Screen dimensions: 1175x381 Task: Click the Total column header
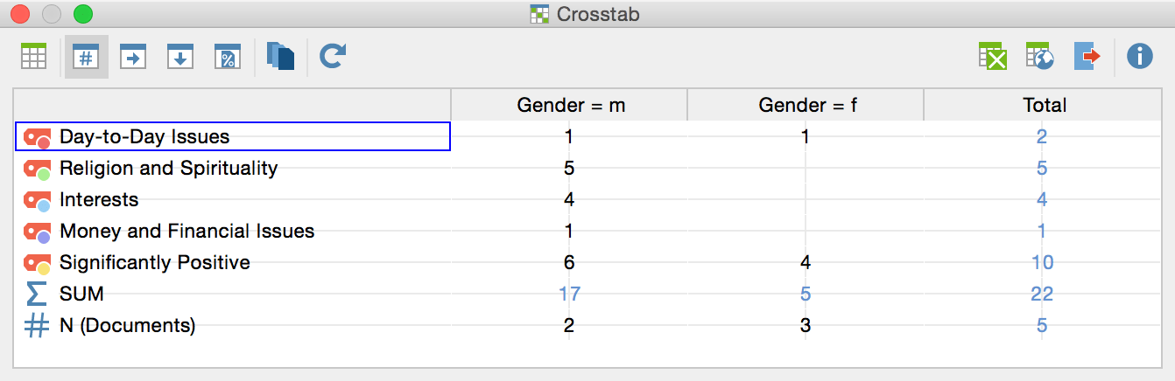click(1043, 105)
